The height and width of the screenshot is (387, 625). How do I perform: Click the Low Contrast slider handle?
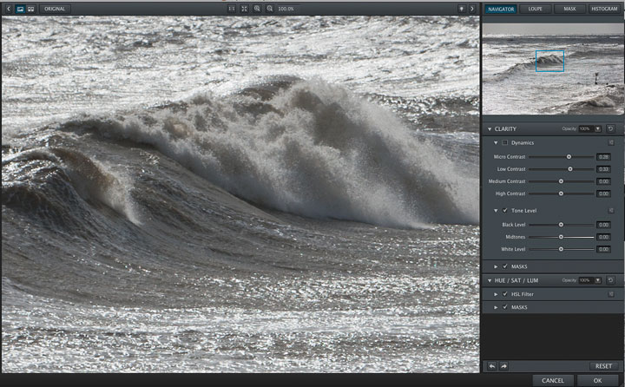click(x=570, y=169)
